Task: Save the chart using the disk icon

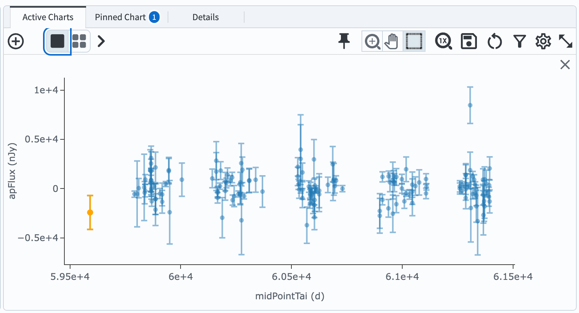Action: point(469,41)
